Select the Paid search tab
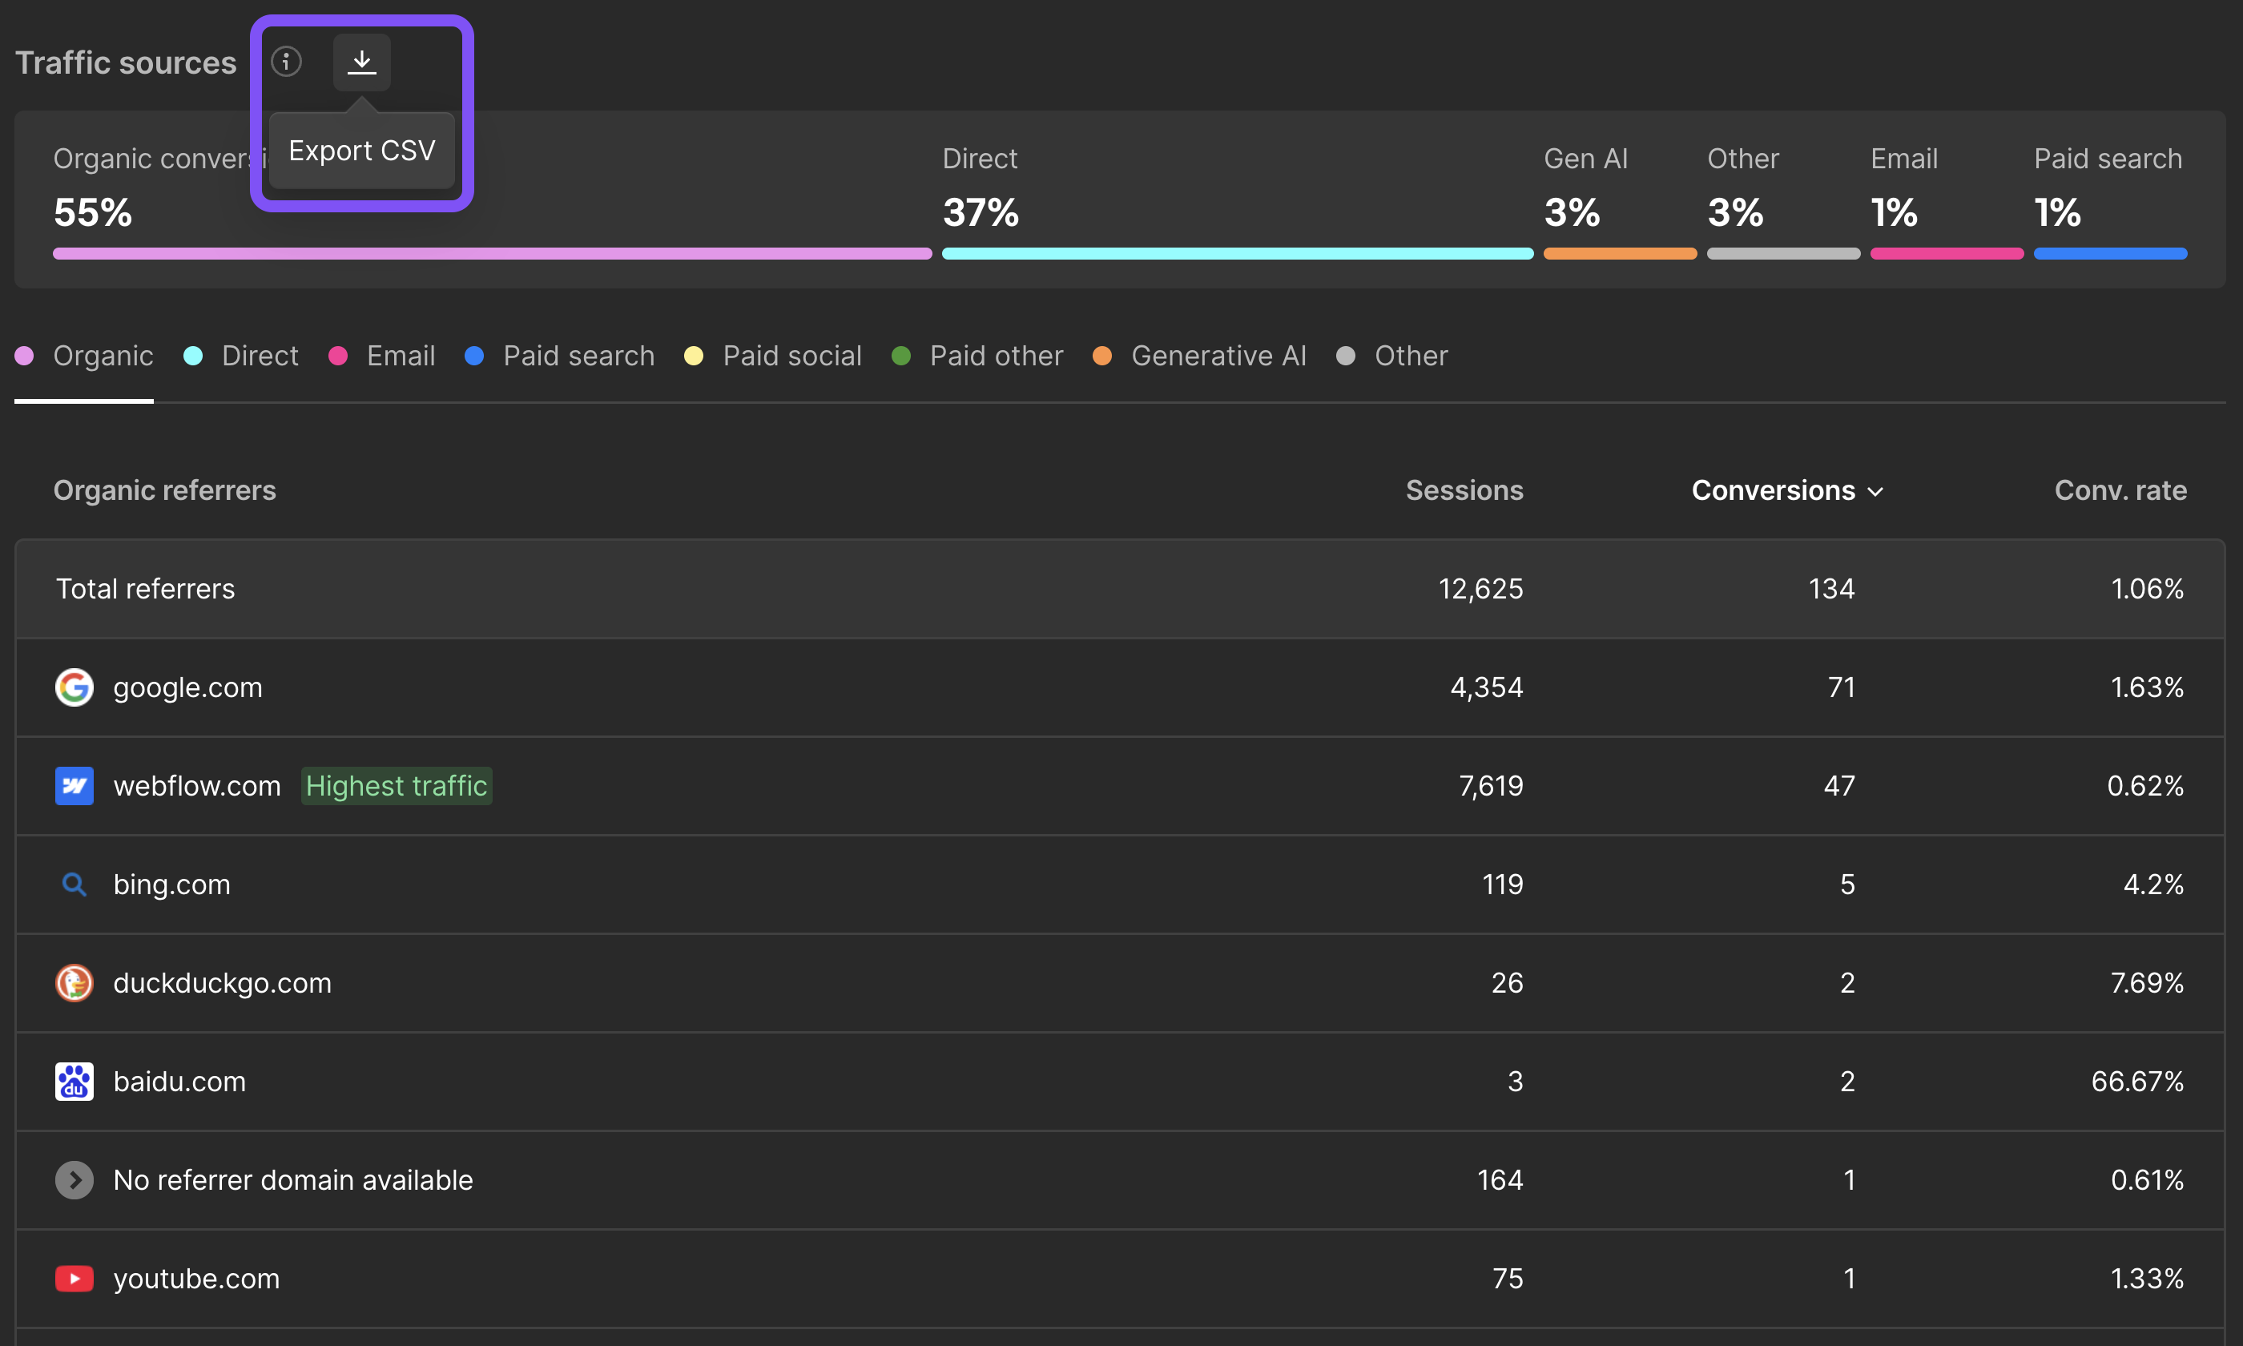This screenshot has width=2243, height=1346. point(578,356)
